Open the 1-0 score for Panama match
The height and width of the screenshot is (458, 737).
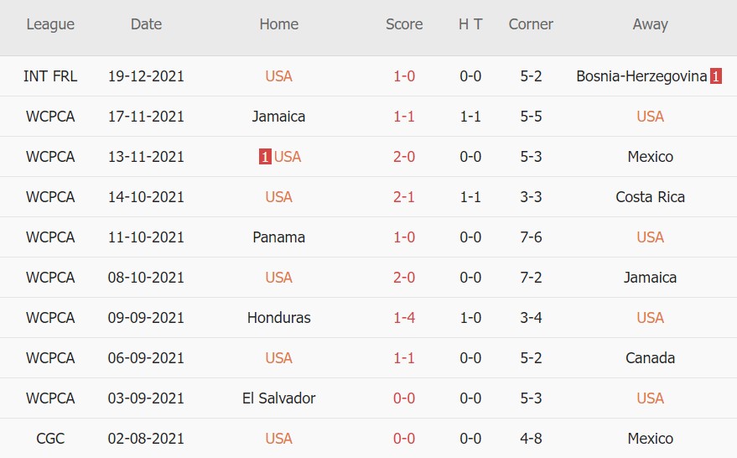point(404,237)
